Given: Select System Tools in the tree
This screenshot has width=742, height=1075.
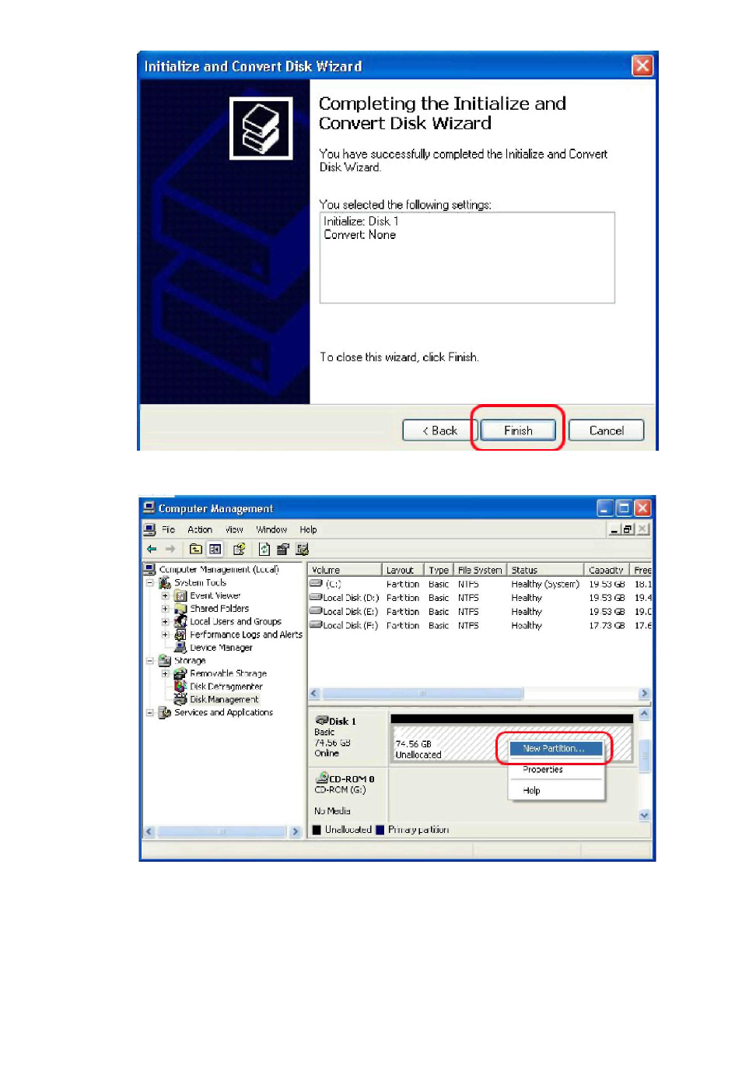Looking at the screenshot, I should (200, 582).
